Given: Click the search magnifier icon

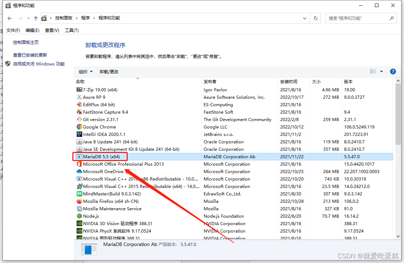Looking at the screenshot, I should click(x=392, y=18).
